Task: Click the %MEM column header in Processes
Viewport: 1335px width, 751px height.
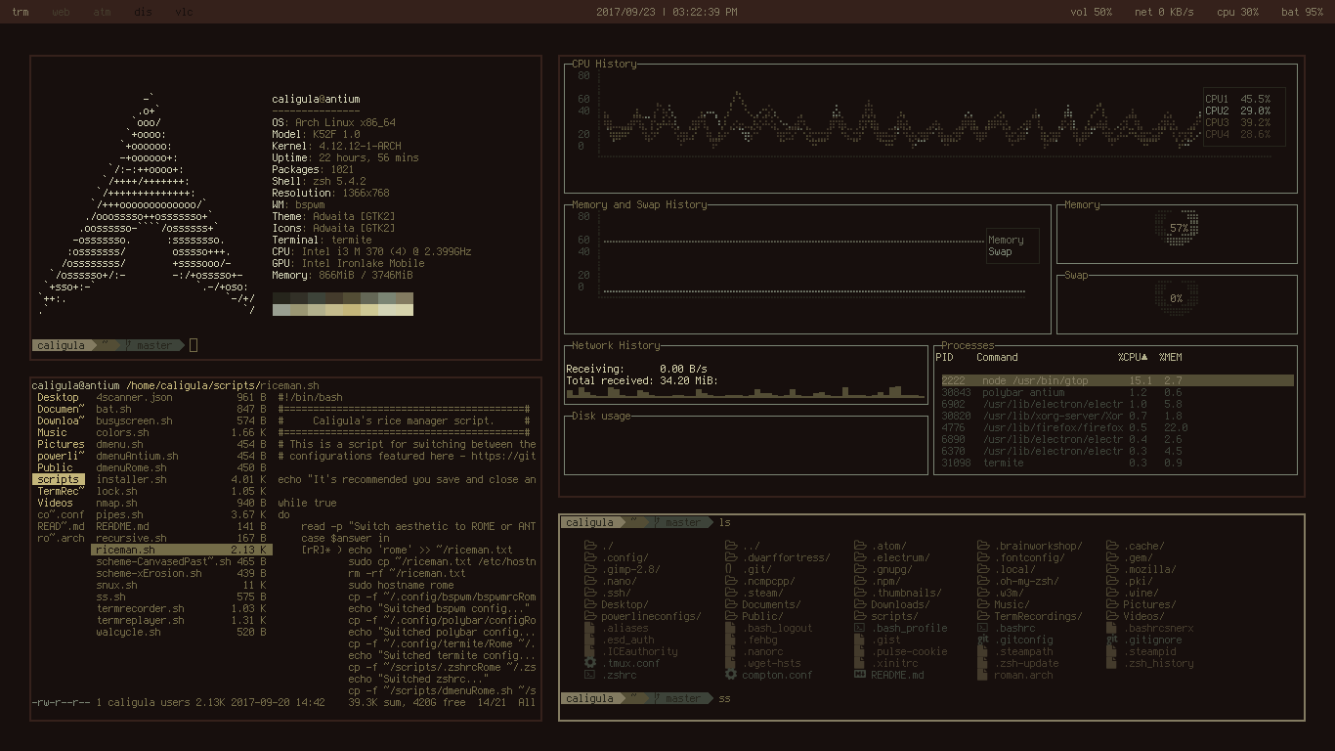Action: (x=1170, y=357)
